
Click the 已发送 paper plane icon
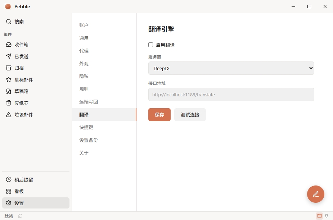tap(9, 56)
